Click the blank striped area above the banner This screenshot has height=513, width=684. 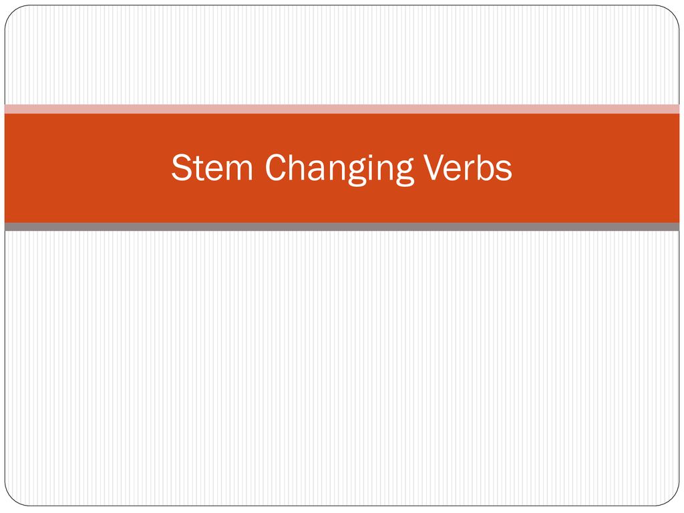342,55
